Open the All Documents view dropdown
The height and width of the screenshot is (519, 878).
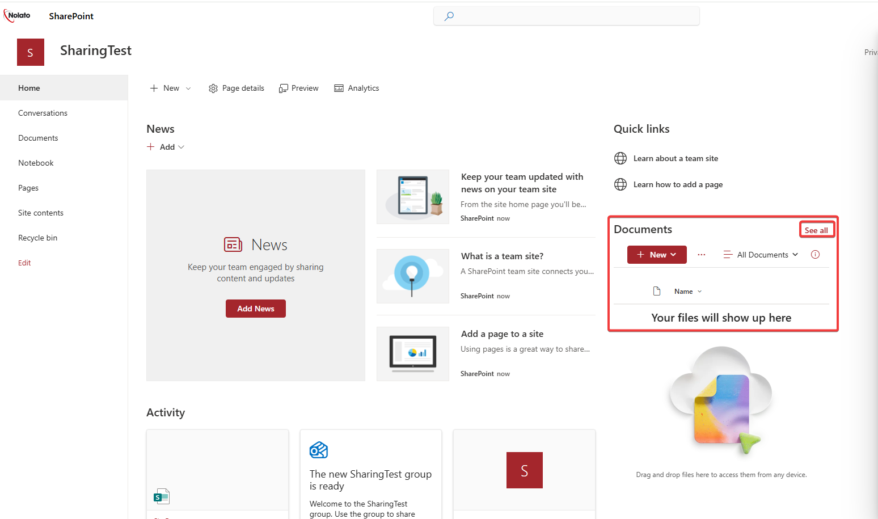tap(761, 255)
